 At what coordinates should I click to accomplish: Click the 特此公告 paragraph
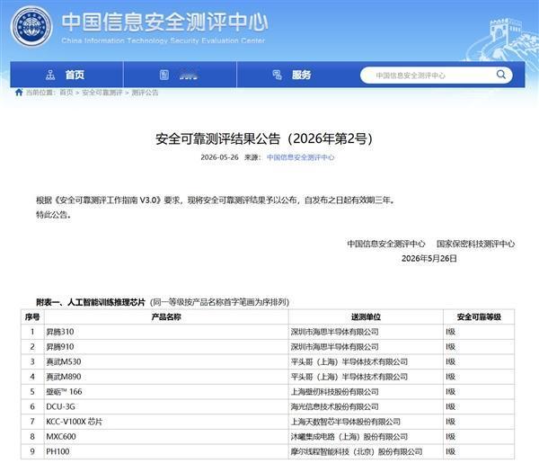point(54,215)
